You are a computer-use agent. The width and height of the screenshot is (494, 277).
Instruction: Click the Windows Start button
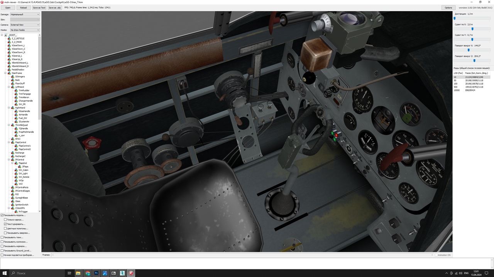pos(4,273)
